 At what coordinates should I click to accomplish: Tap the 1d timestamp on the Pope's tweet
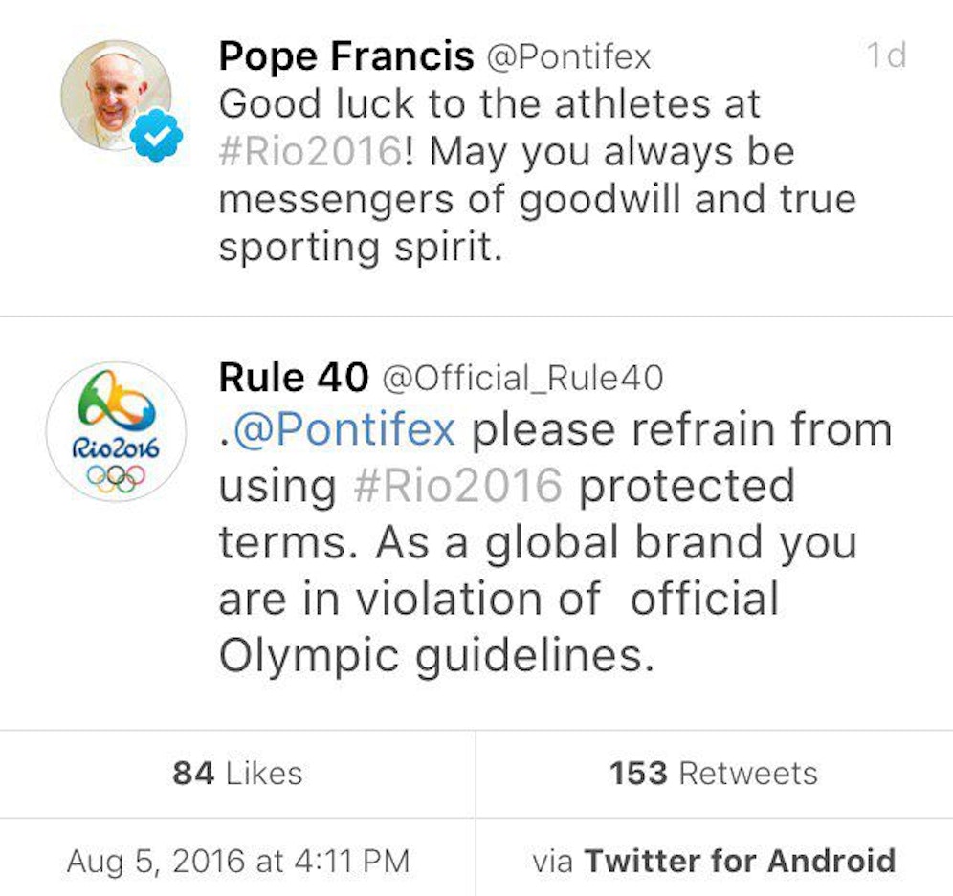click(885, 55)
